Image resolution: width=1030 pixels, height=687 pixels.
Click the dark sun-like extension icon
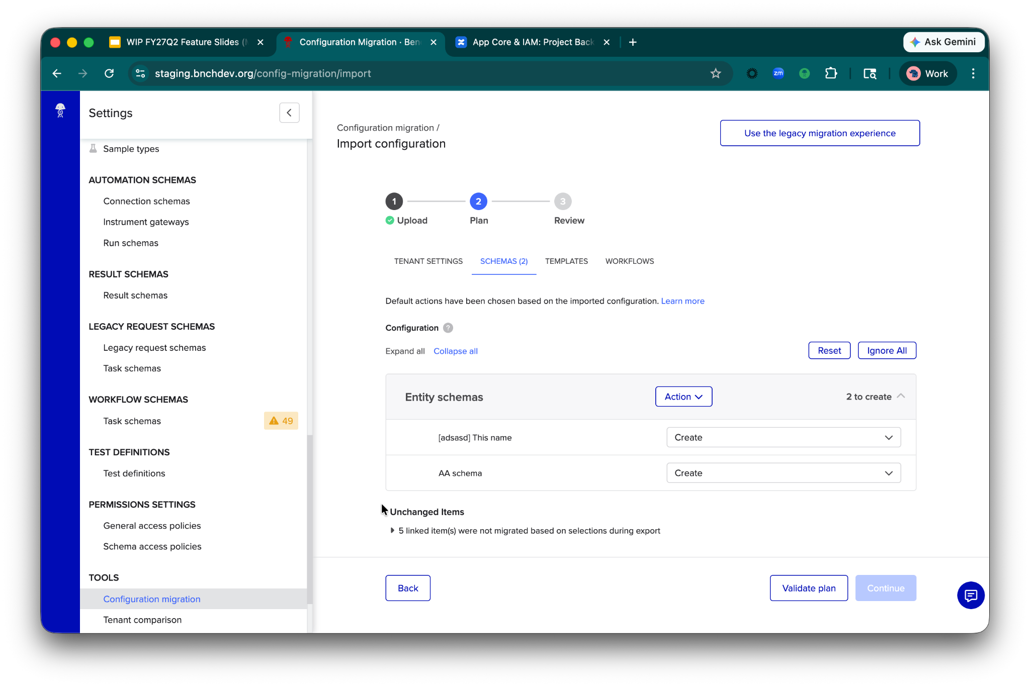752,73
